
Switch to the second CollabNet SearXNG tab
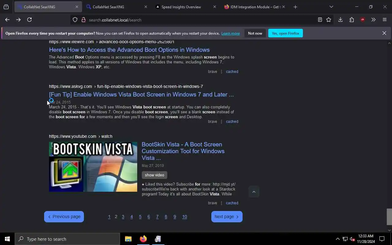tap(117, 7)
